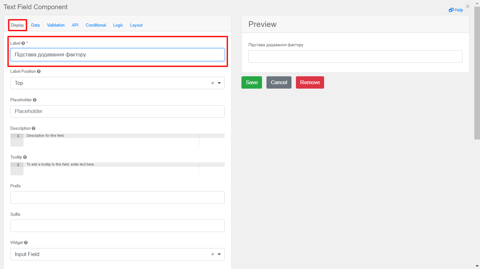Focus the Label input field
The image size is (480, 269).
118,55
